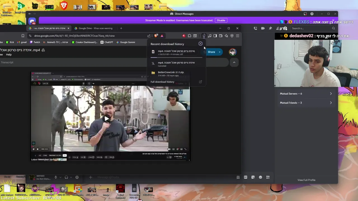Click the share page icon in address bar
The height and width of the screenshot is (201, 358).
[x=149, y=36]
